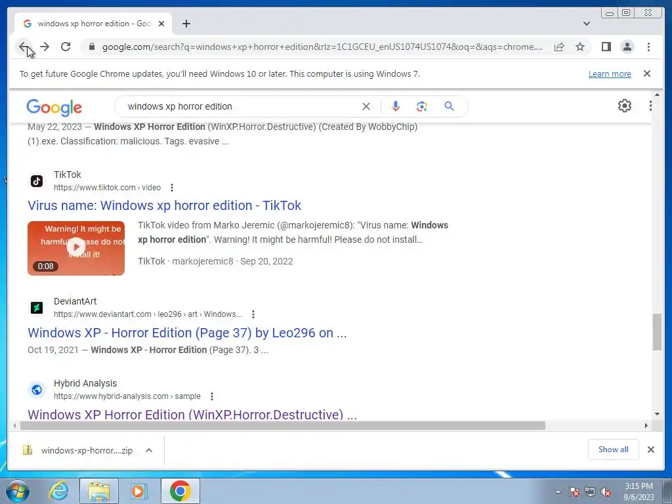Bookmark this page with the star icon
Image resolution: width=672 pixels, height=504 pixels.
click(580, 47)
